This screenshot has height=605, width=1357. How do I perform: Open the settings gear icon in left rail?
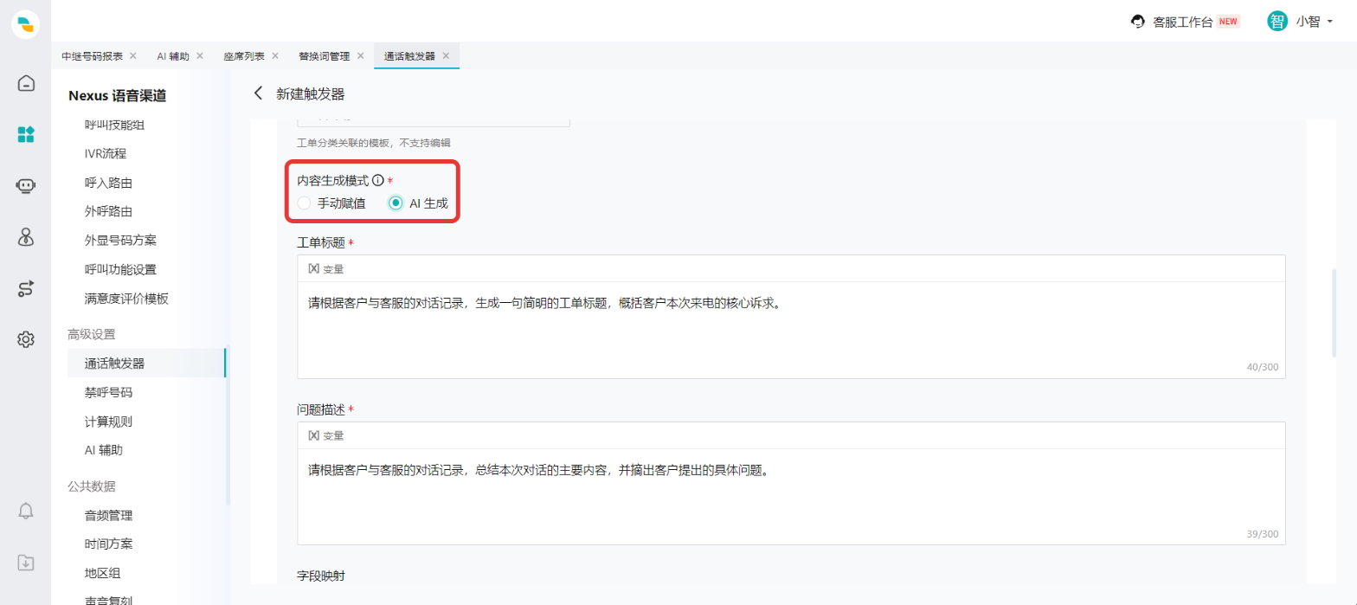[x=26, y=339]
